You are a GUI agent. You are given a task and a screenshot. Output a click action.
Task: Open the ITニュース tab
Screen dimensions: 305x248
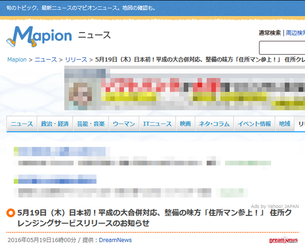[157, 124]
